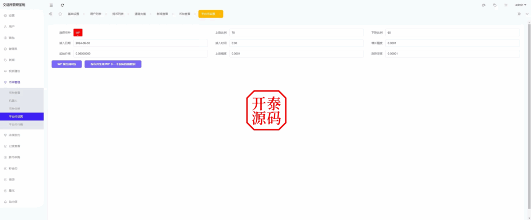Click the WP 预生成K线 button

[66, 64]
